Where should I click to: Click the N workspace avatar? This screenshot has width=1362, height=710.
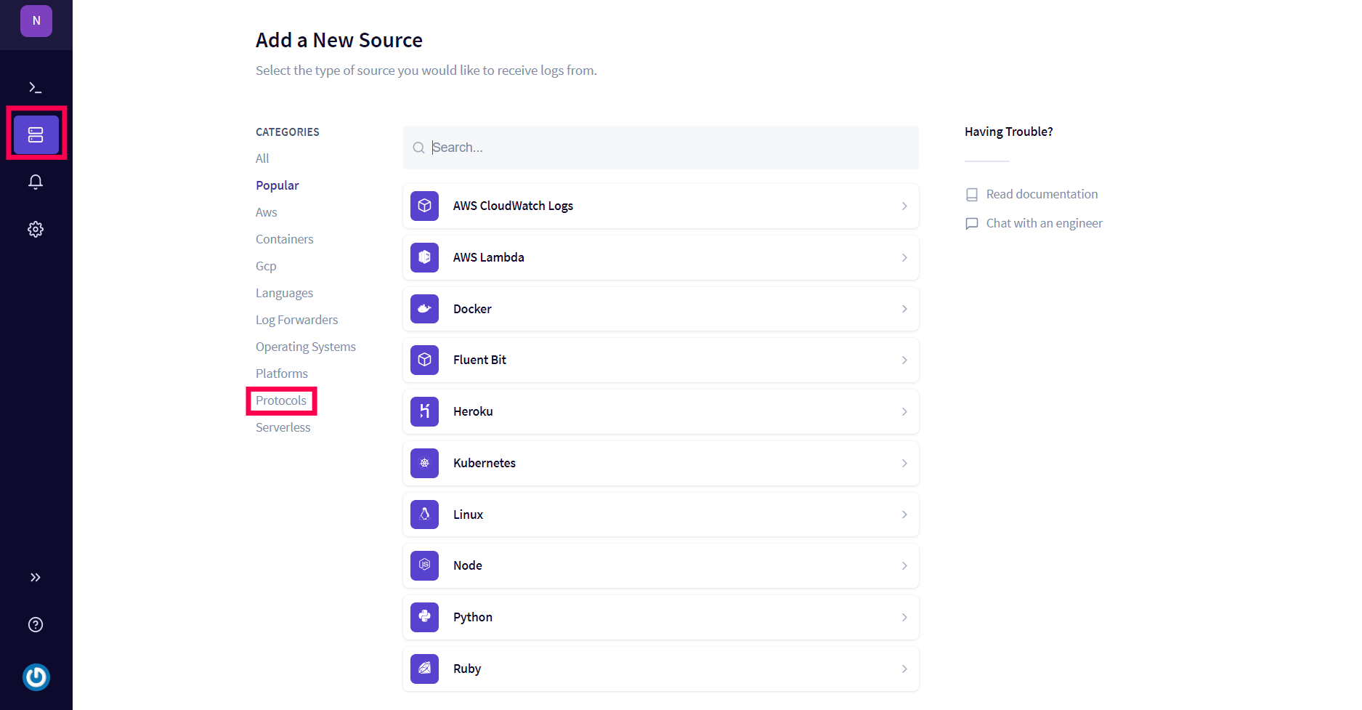click(36, 21)
